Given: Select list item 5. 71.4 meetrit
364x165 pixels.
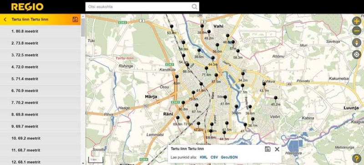Looking at the screenshot, I should (x=40, y=79).
